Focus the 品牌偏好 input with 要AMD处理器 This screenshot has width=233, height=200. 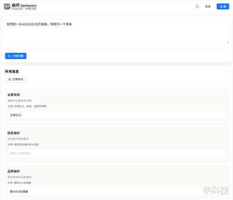(x=116, y=191)
